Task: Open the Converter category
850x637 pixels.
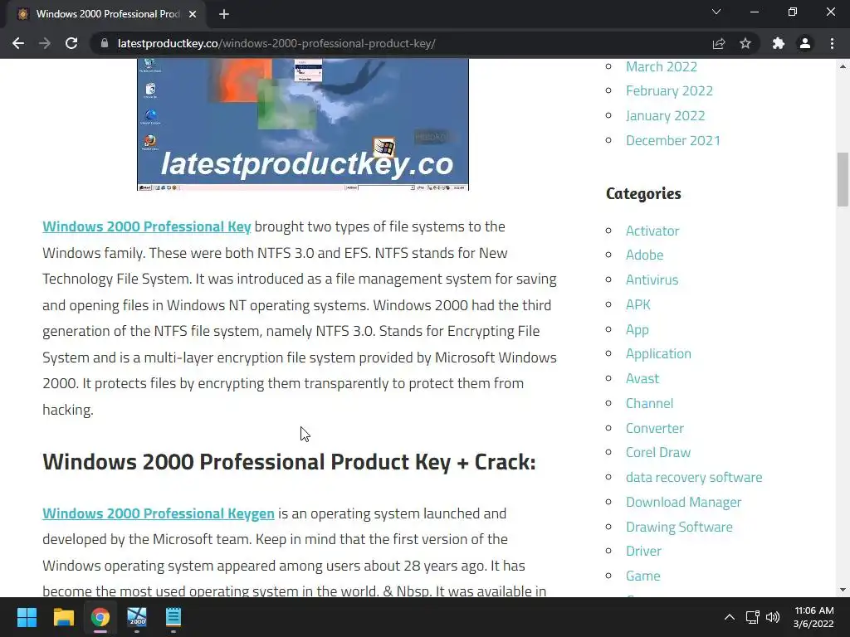Action: point(655,429)
